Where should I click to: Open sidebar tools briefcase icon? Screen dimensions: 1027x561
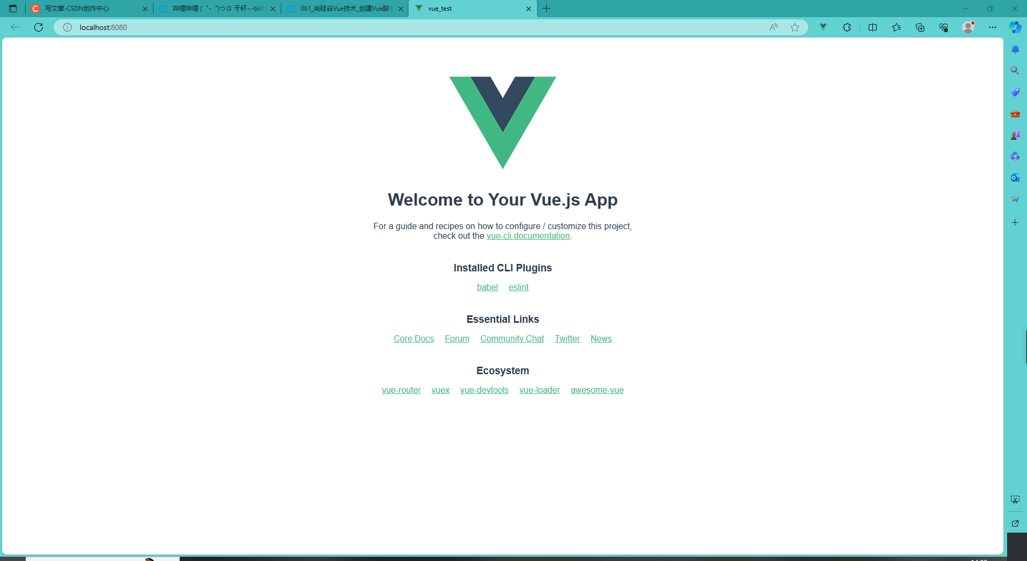click(1015, 113)
